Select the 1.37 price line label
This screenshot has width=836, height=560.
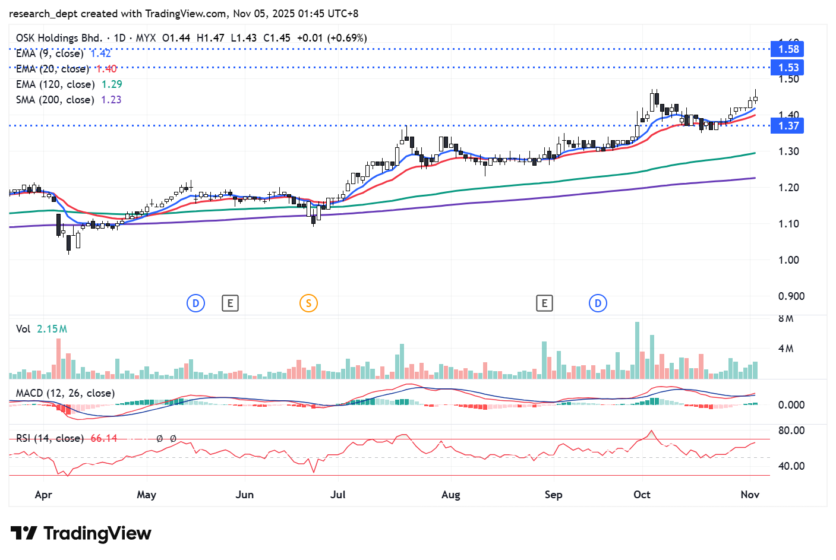[x=788, y=126]
